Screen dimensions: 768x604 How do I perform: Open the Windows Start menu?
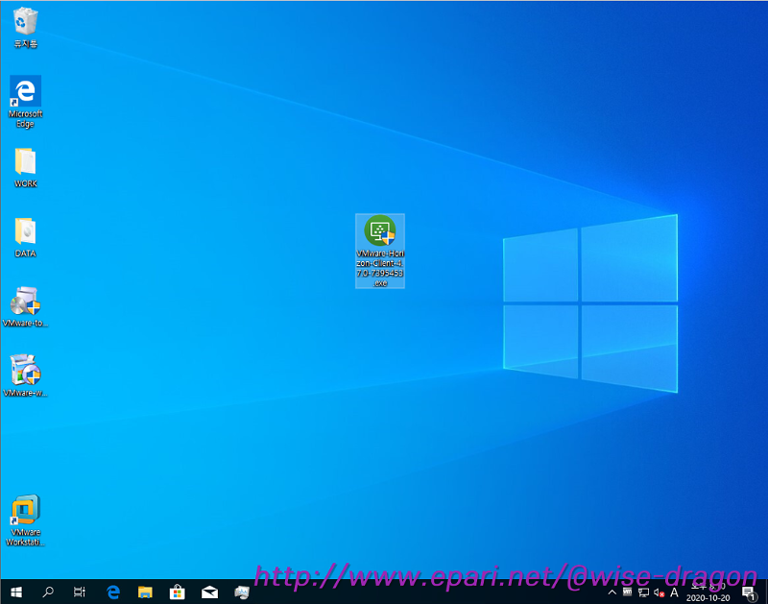16,592
